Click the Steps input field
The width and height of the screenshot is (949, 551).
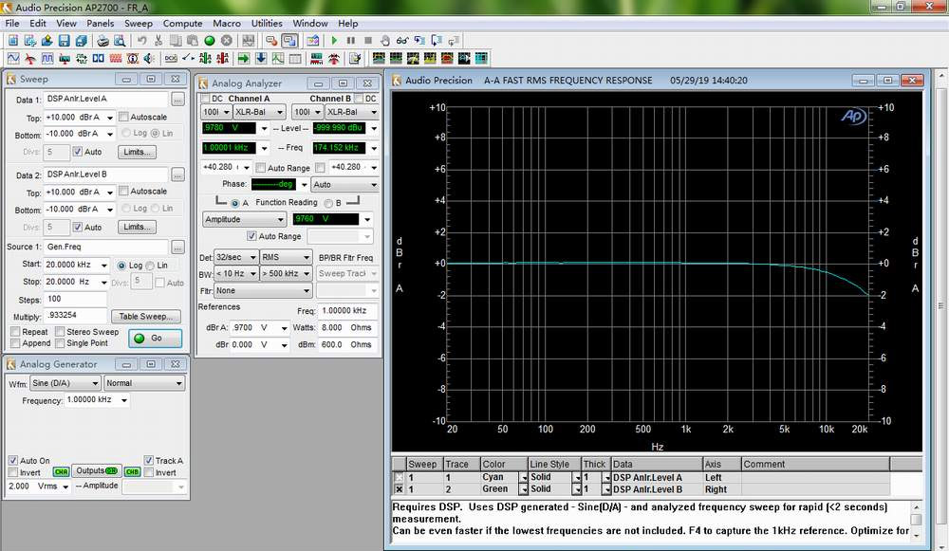click(75, 299)
